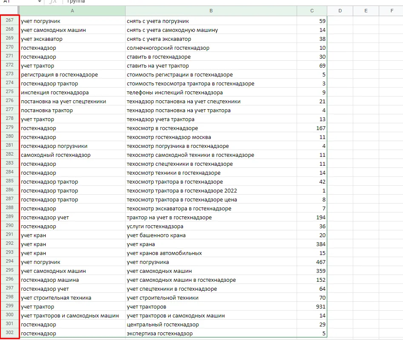Click cell 'учет строительной техники'
This screenshot has height=340, width=403.
click(x=211, y=297)
